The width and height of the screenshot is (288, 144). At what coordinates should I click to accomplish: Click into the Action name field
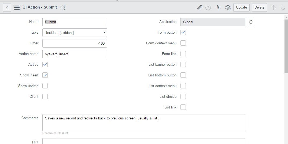(x=75, y=54)
